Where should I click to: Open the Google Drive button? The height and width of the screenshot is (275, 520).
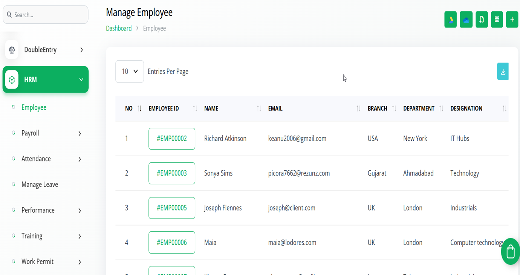(450, 20)
